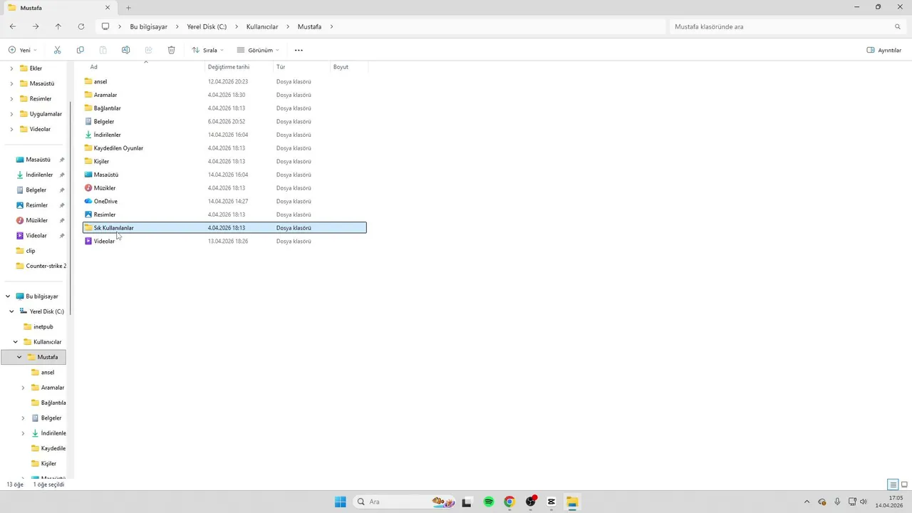Click the Cut (scissors) toolbar icon
The image size is (912, 513).
(57, 50)
